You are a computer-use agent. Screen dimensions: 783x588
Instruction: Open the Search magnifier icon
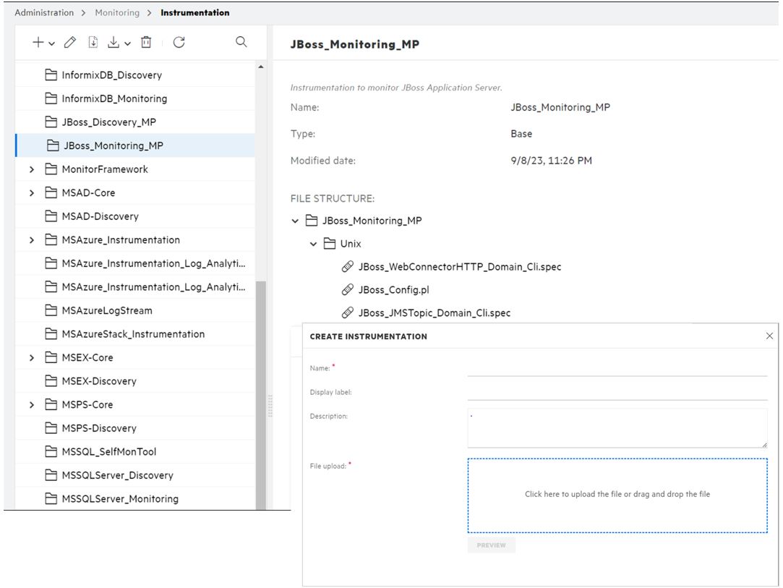(241, 43)
